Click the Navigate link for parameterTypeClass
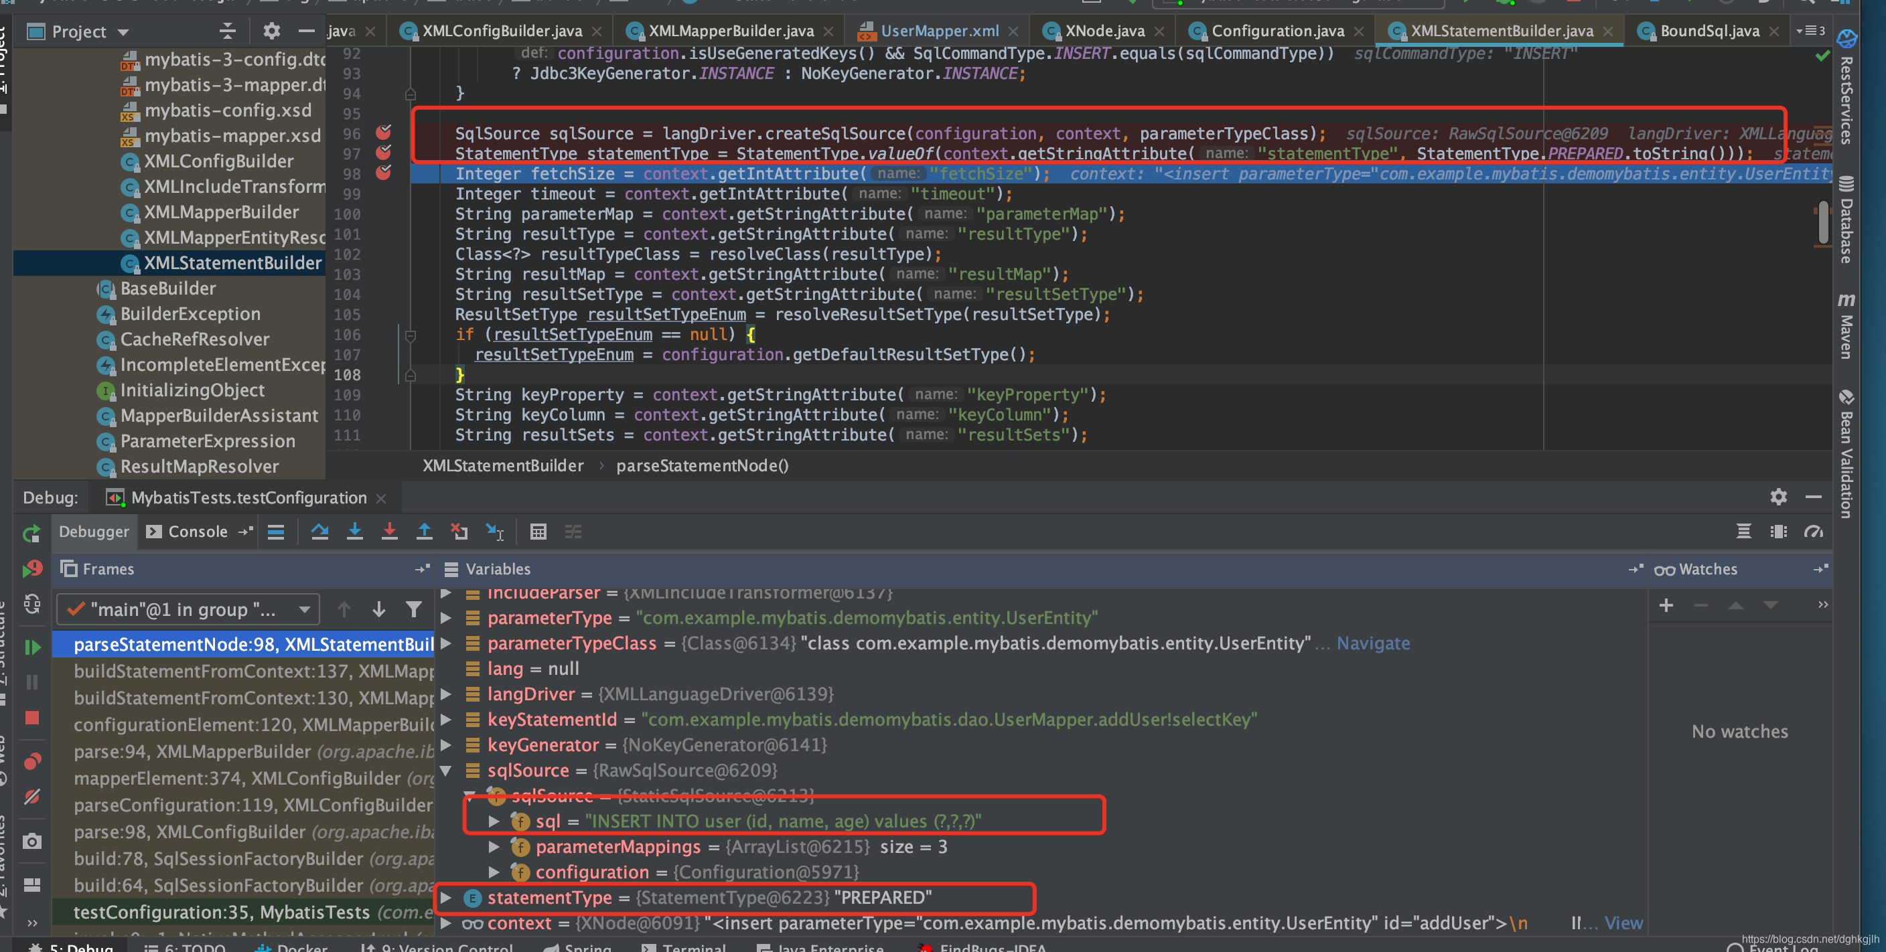 point(1373,643)
